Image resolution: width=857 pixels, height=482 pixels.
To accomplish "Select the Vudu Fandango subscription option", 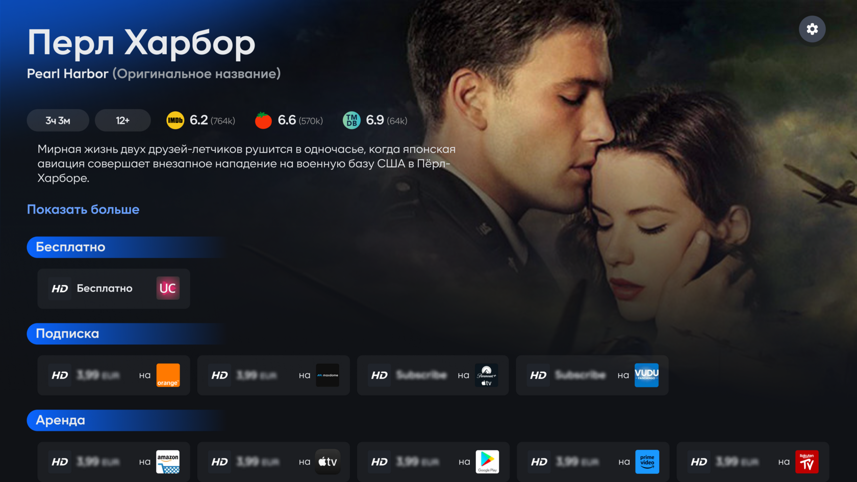I will point(592,375).
